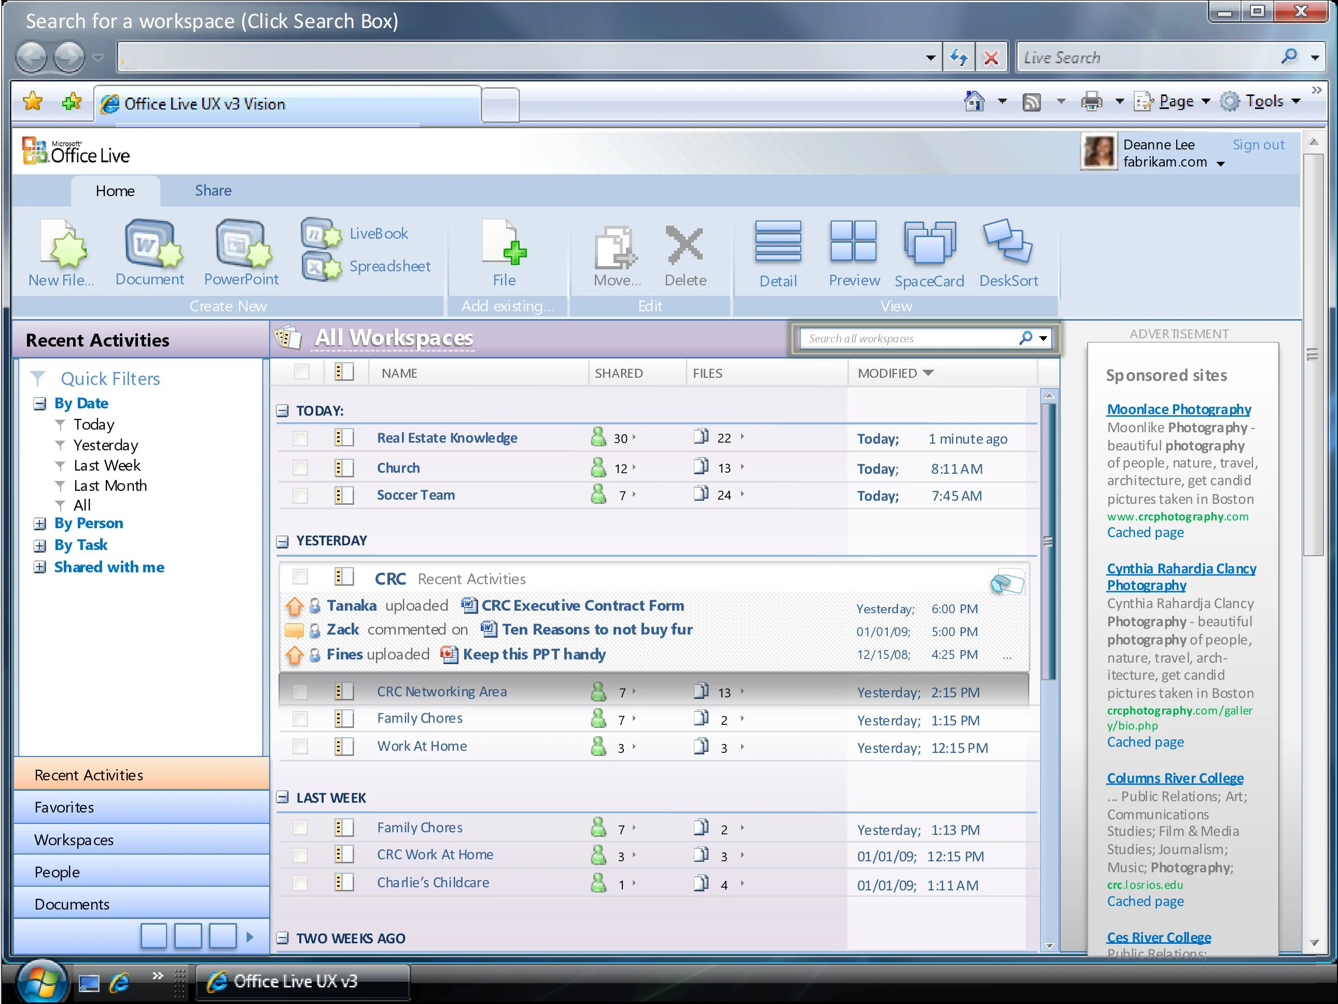This screenshot has height=1004, width=1338.
Task: Open the fabrikam.com account dropdown
Action: 1221,163
